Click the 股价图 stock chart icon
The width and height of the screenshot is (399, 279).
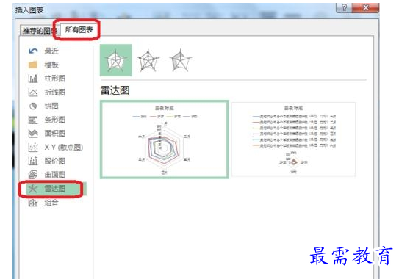click(33, 161)
